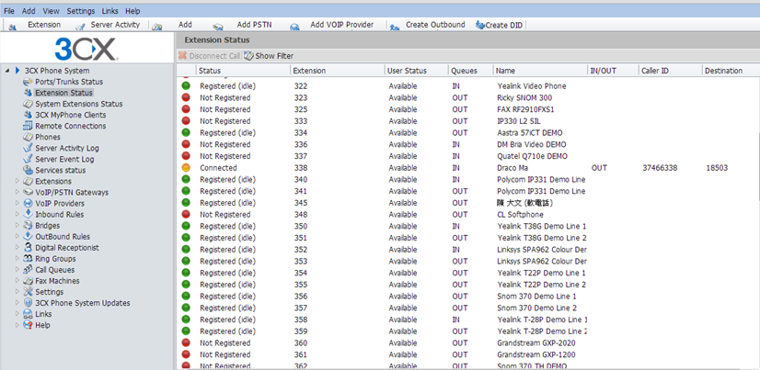Expand the Digital Receptionist node
Viewport: 760px width, 370px height.
point(17,248)
